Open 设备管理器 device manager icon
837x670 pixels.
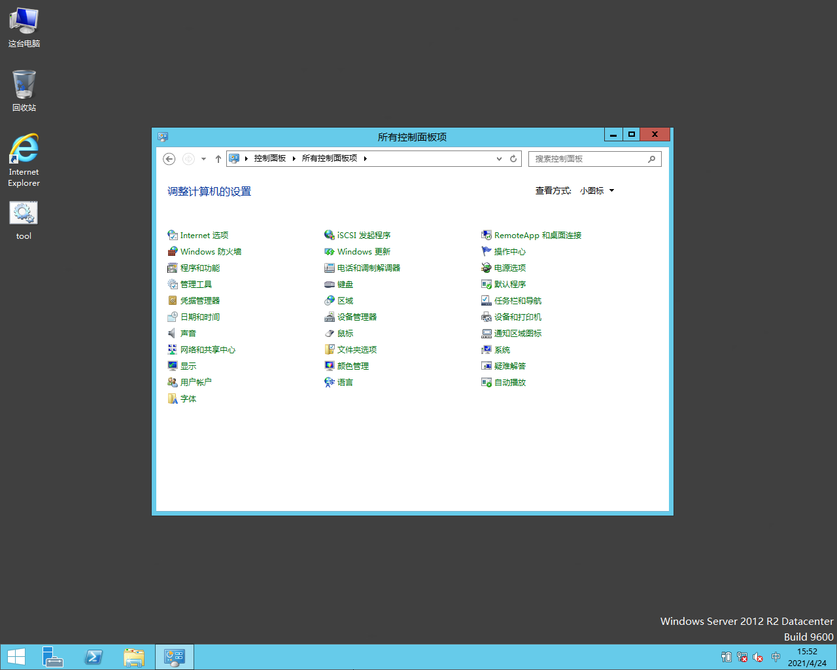tap(330, 317)
